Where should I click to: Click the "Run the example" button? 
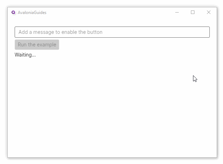click(37, 45)
